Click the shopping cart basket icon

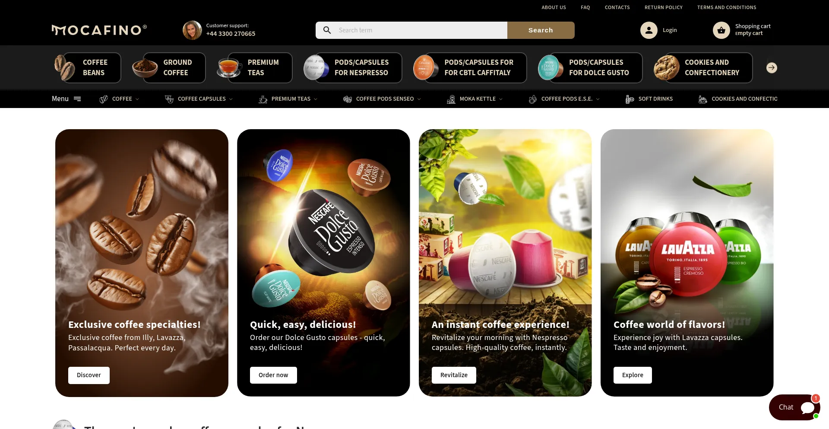coord(721,30)
